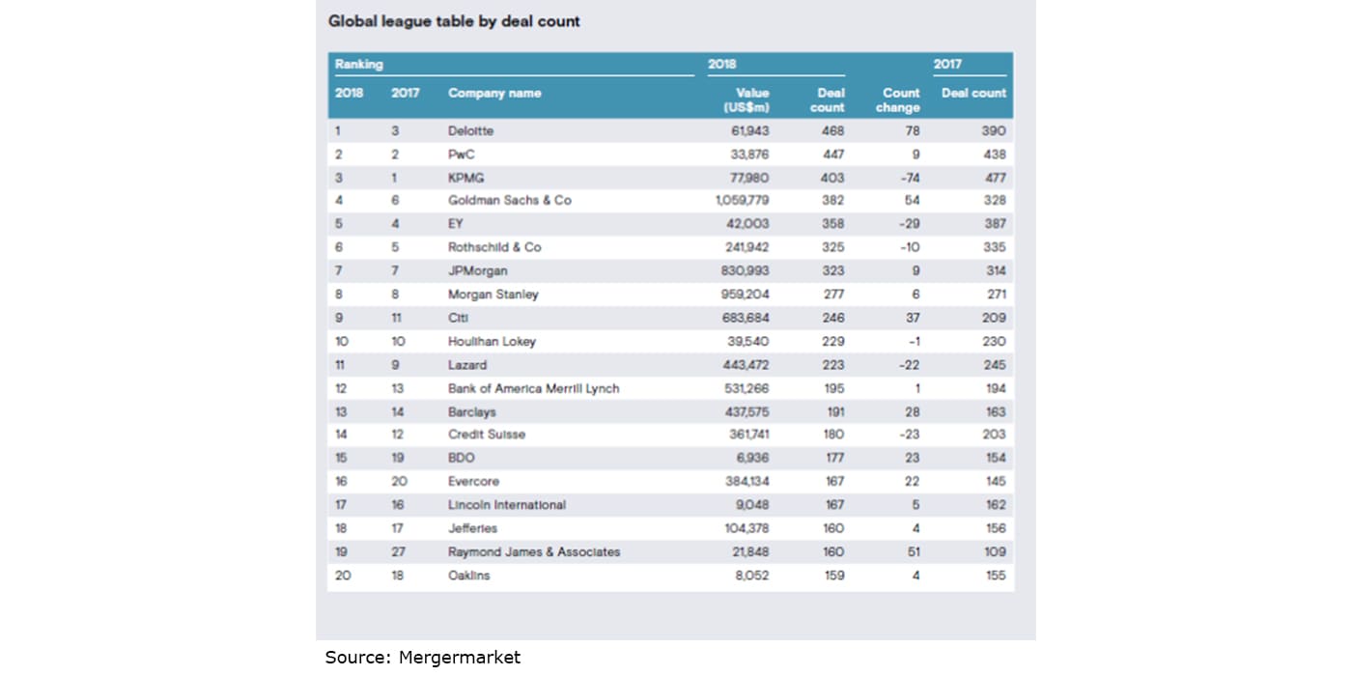Click Evercore value 384,134
The width and height of the screenshot is (1352, 676).
coord(746,481)
